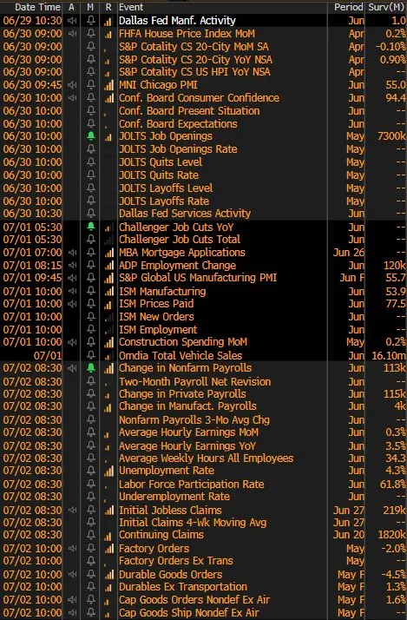The width and height of the screenshot is (407, 620).
Task: Click the speaker icon for FHFA House Price Index MoM
Action: [x=72, y=34]
